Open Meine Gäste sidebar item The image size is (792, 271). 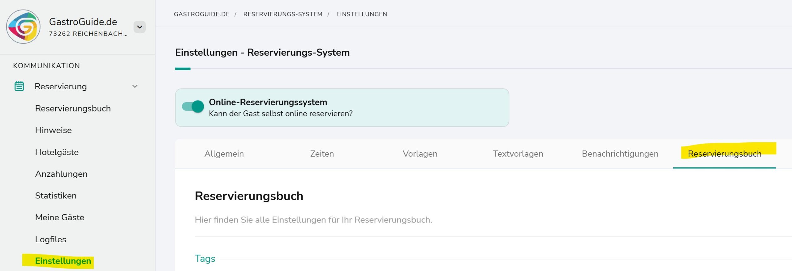[60, 217]
